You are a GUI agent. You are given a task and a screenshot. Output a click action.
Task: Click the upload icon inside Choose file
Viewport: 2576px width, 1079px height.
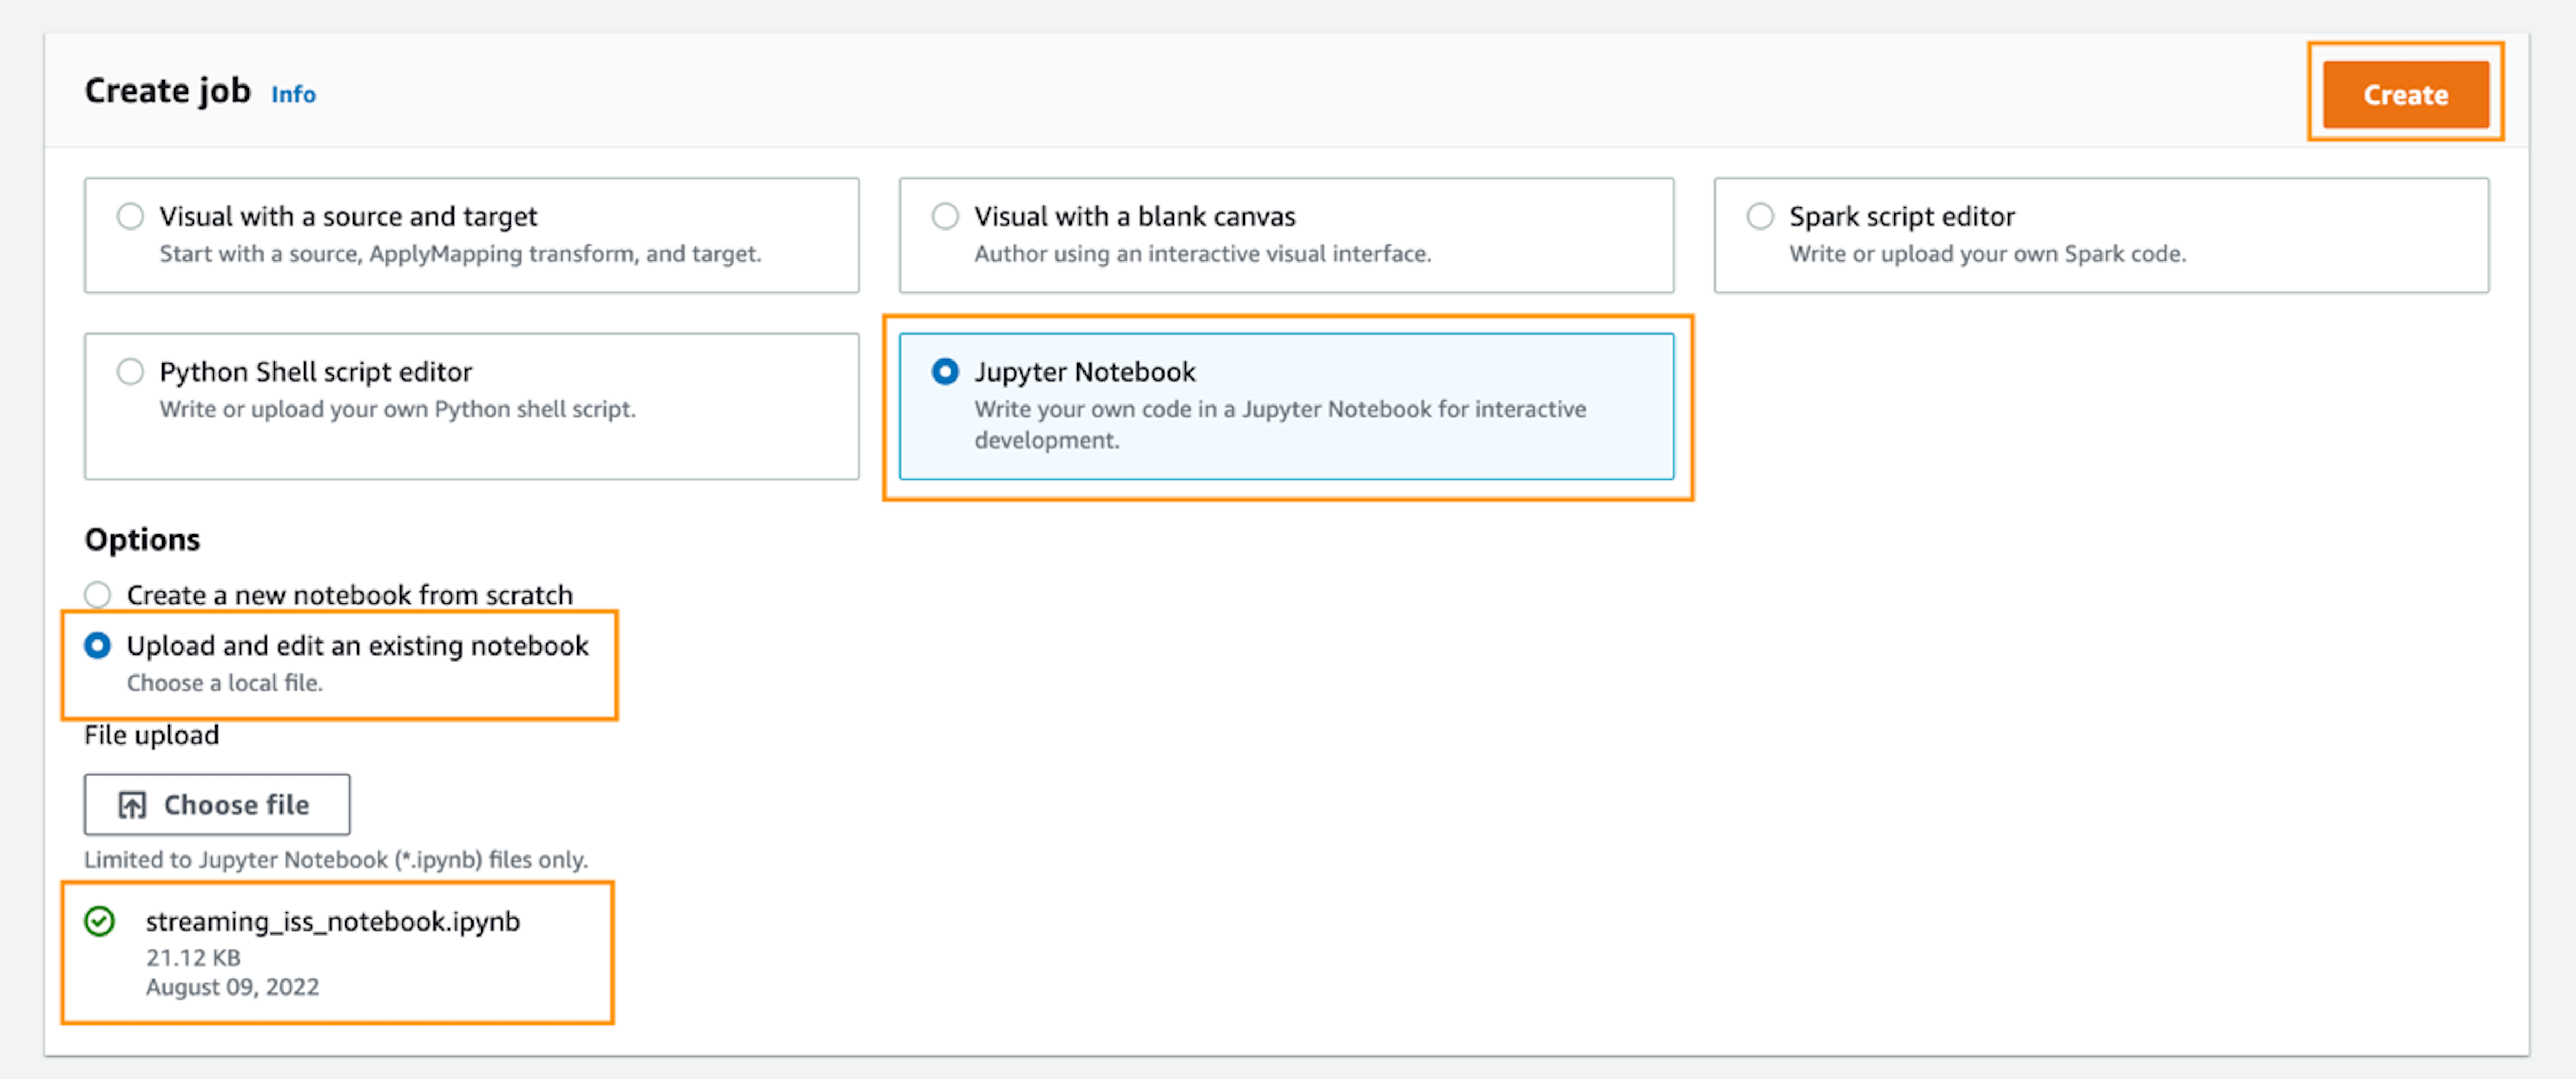[131, 804]
